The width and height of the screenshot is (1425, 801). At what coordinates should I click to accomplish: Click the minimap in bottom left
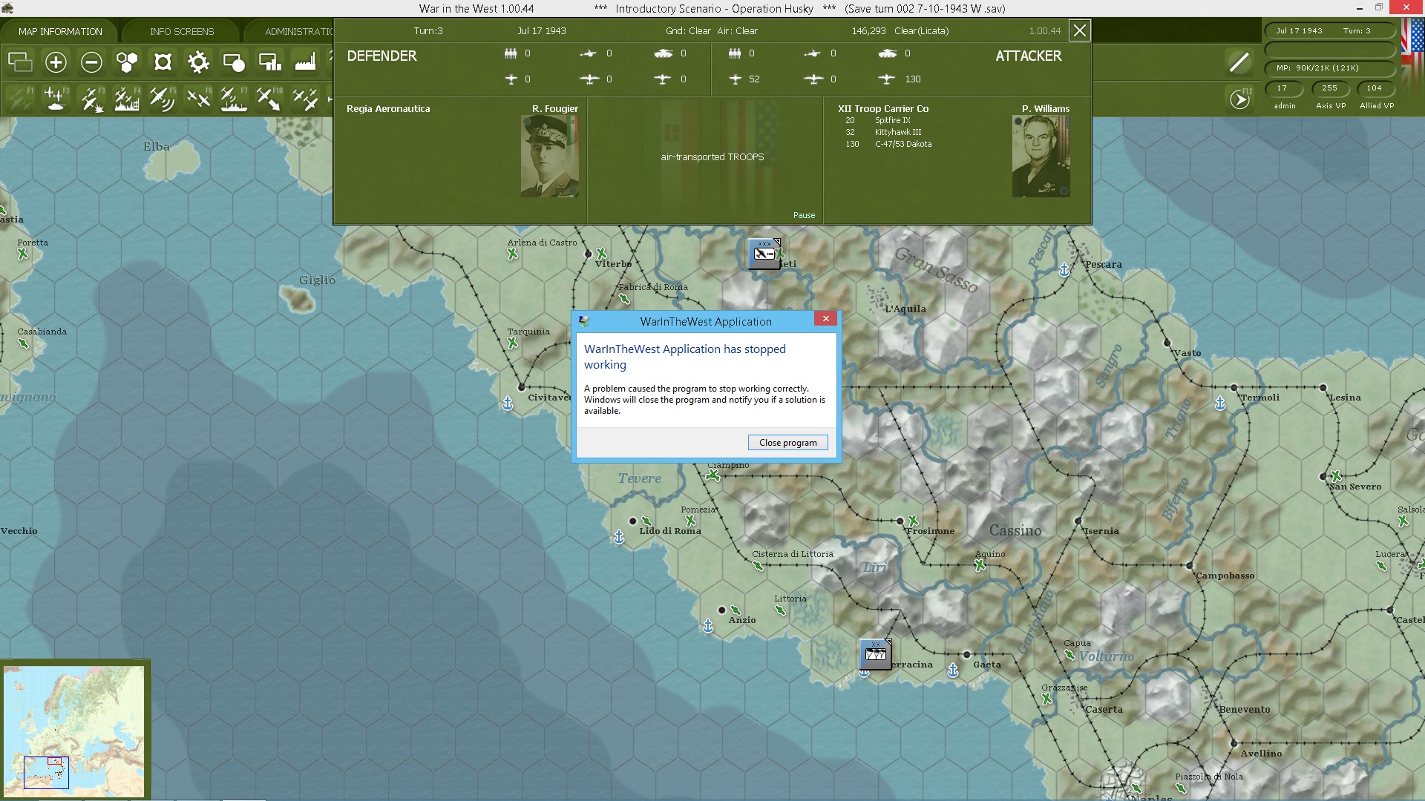pyautogui.click(x=73, y=731)
